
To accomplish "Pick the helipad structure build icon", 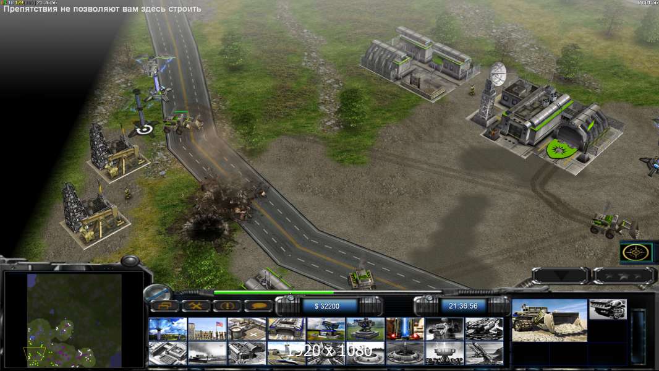I will tap(247, 329).
